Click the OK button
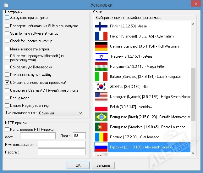The image size is (203, 173). (78, 165)
